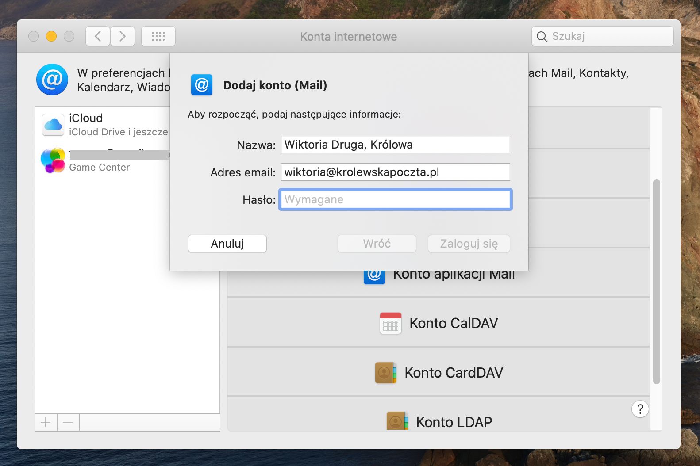Choose Konto LDAP from the account types
The height and width of the screenshot is (466, 700).
438,414
